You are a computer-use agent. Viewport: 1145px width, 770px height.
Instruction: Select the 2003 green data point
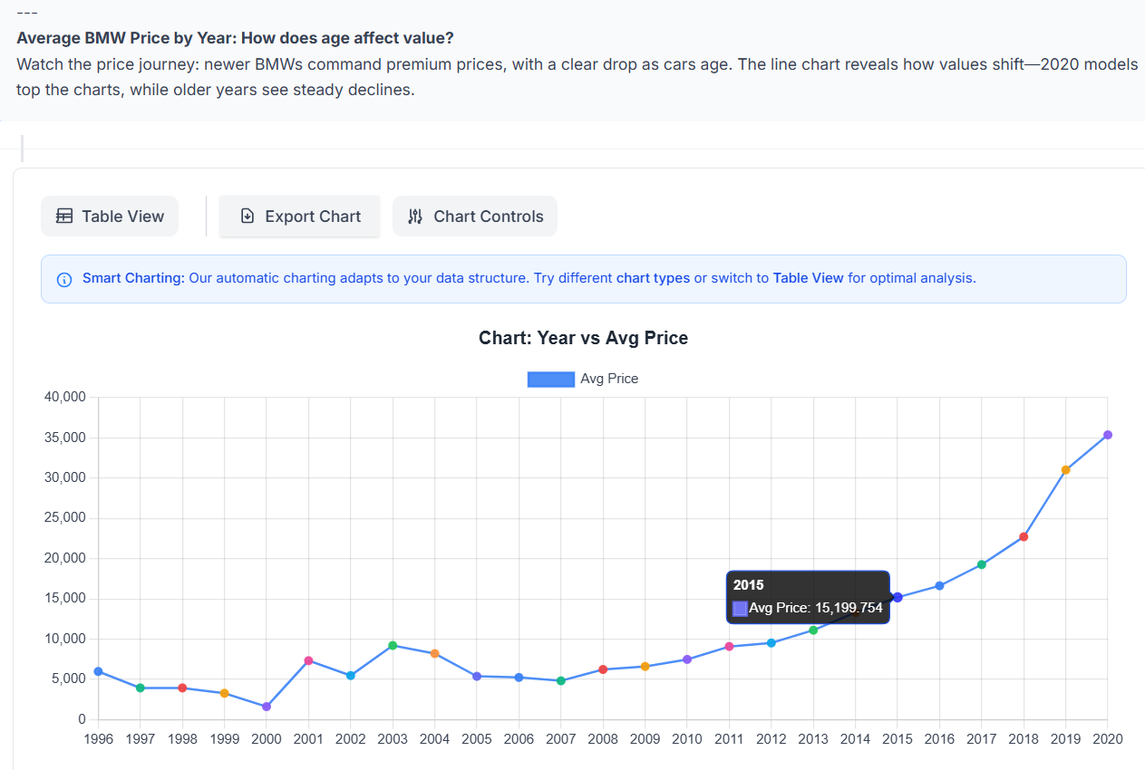click(x=393, y=646)
